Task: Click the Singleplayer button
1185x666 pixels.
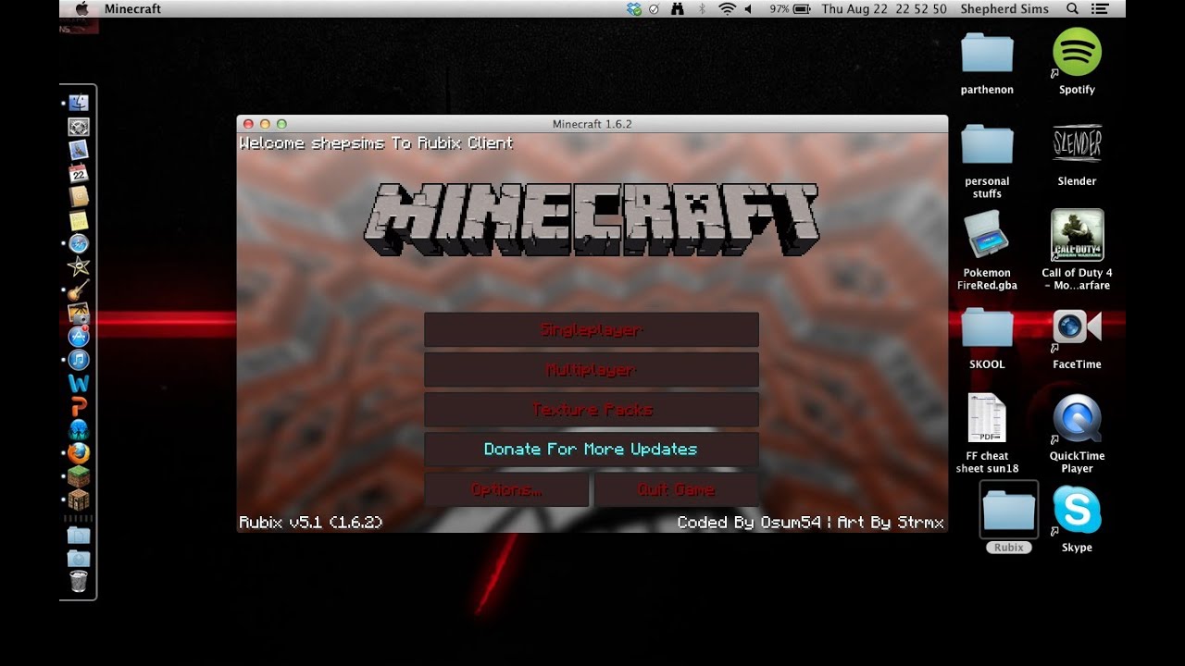Action: pos(591,330)
